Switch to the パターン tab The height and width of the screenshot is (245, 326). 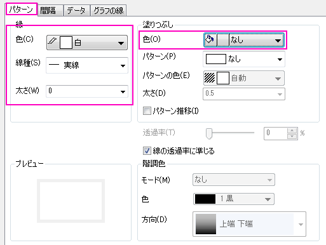click(21, 10)
